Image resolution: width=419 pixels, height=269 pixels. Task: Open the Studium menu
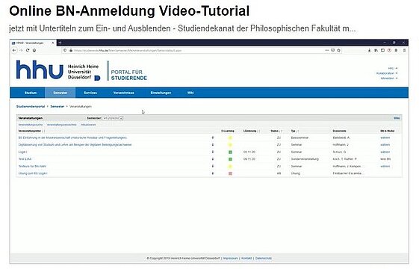(31, 93)
